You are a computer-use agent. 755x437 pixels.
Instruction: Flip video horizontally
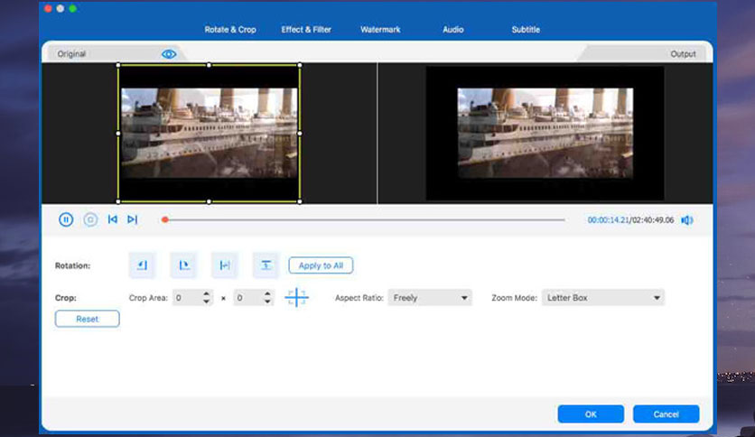pos(225,265)
